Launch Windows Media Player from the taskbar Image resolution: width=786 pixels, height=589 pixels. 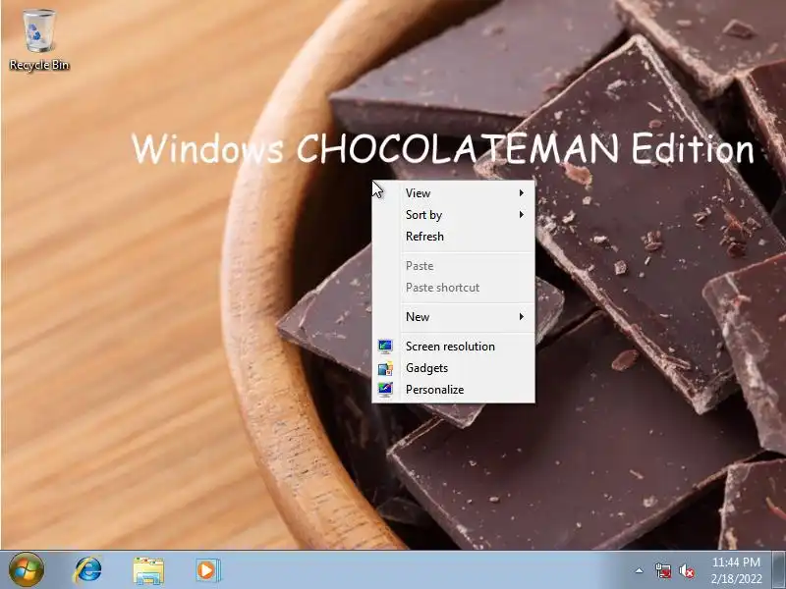pyautogui.click(x=207, y=570)
